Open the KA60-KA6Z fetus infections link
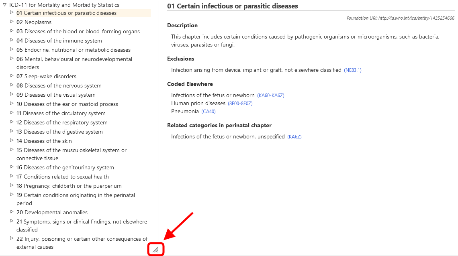 [270, 95]
